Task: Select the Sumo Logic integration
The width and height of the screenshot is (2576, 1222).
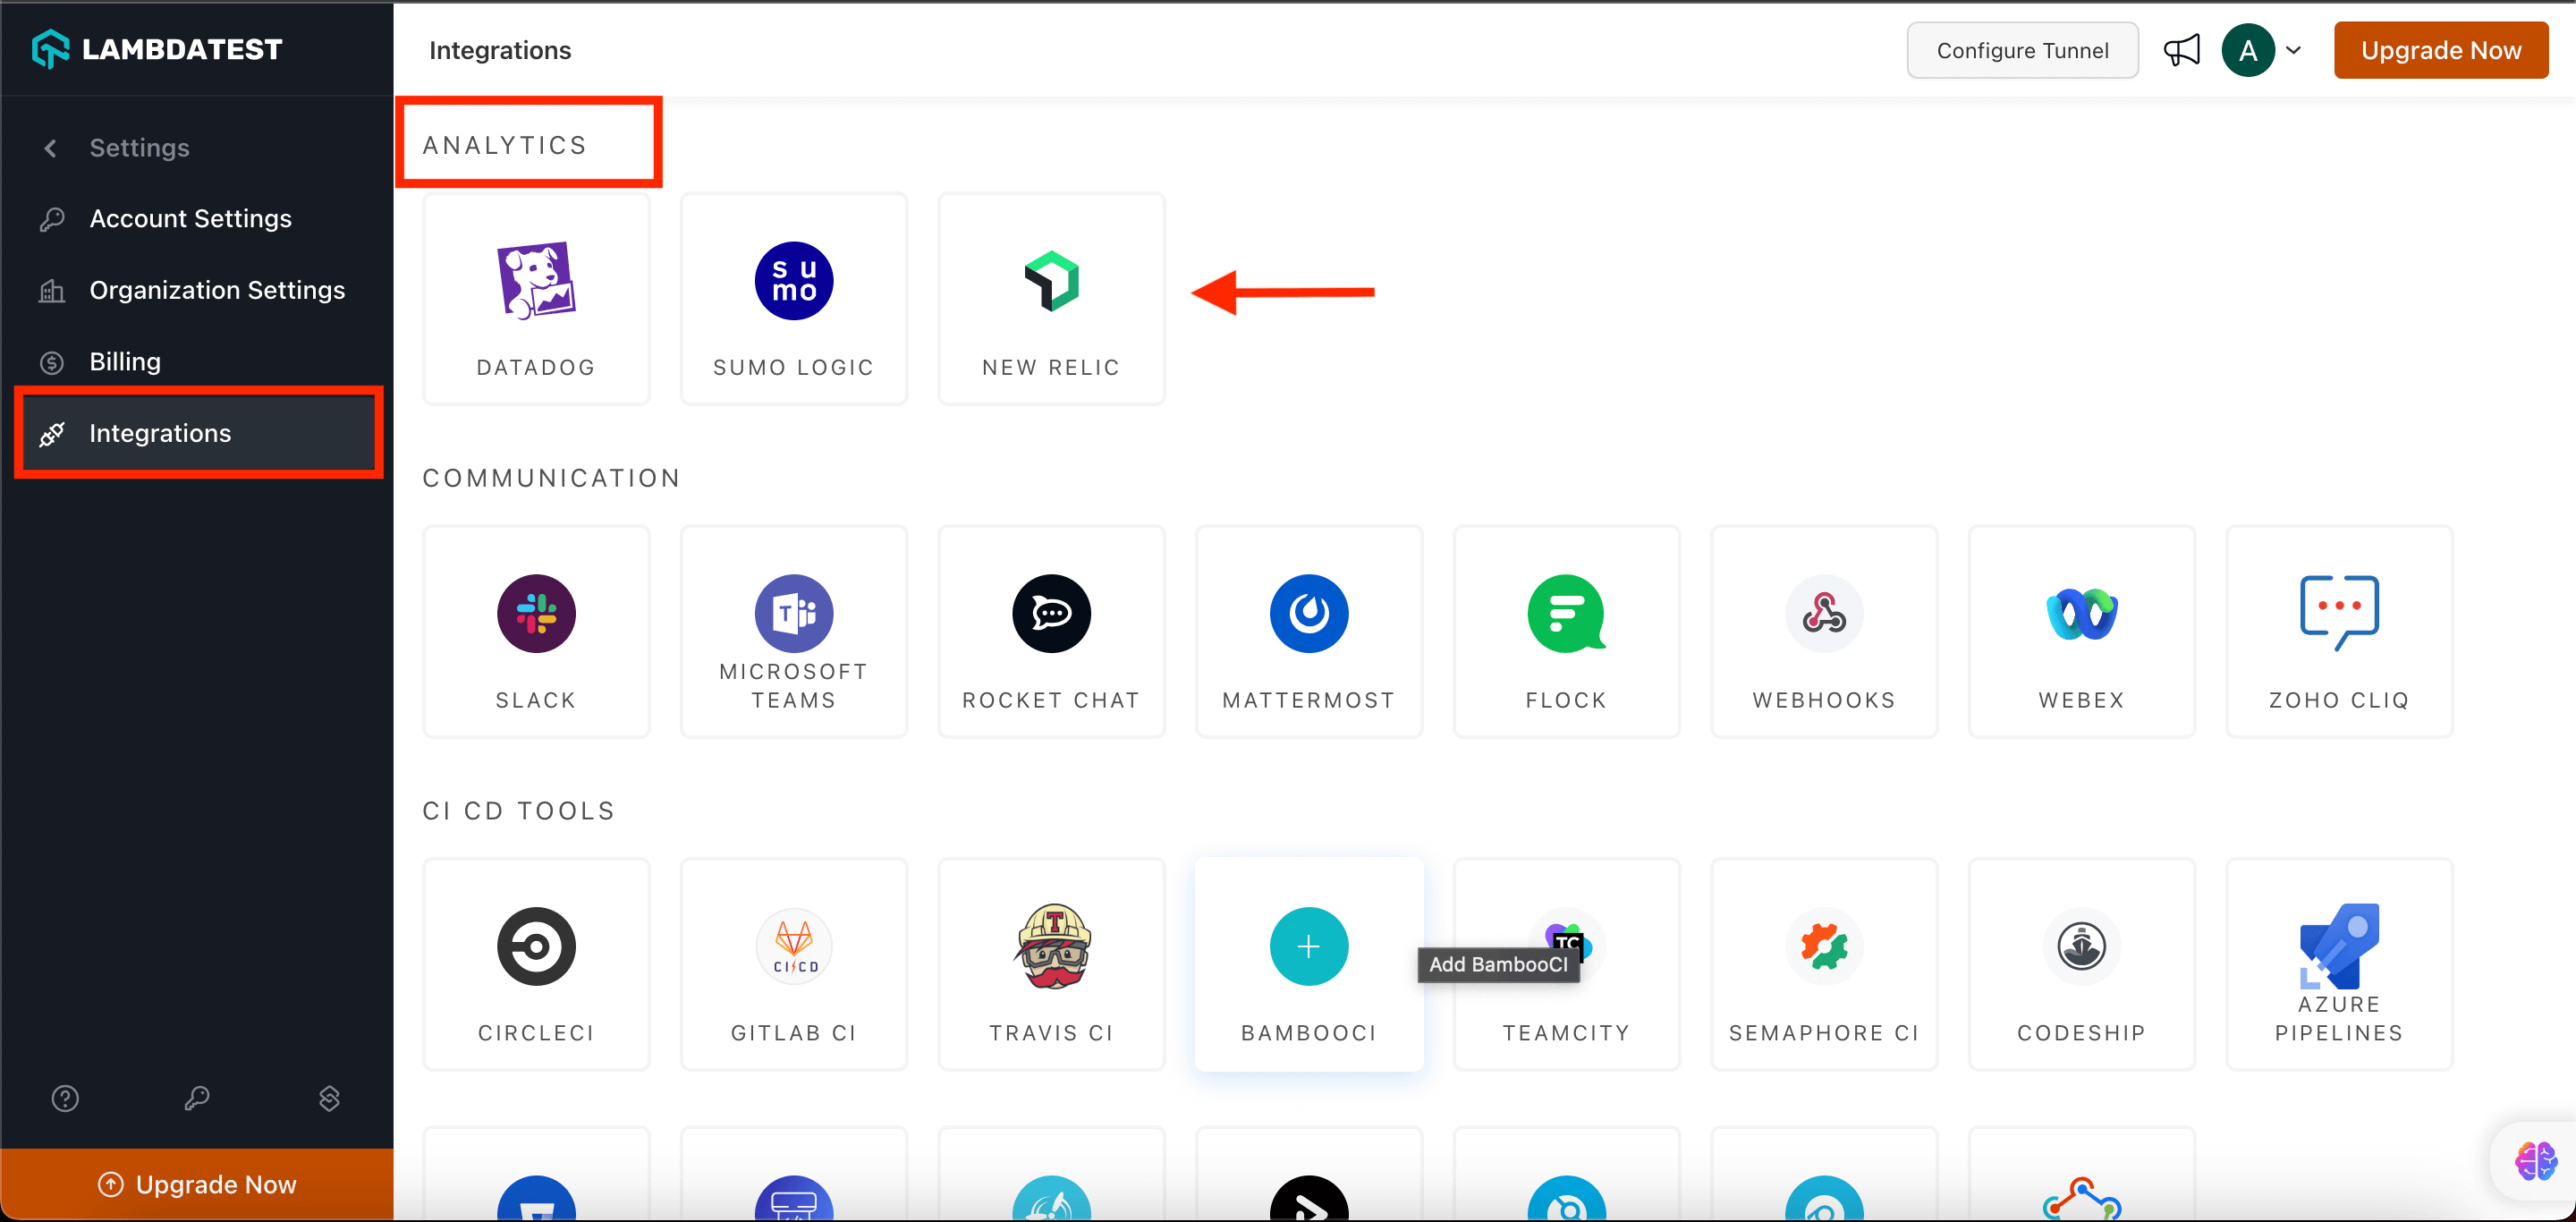Action: pos(793,299)
